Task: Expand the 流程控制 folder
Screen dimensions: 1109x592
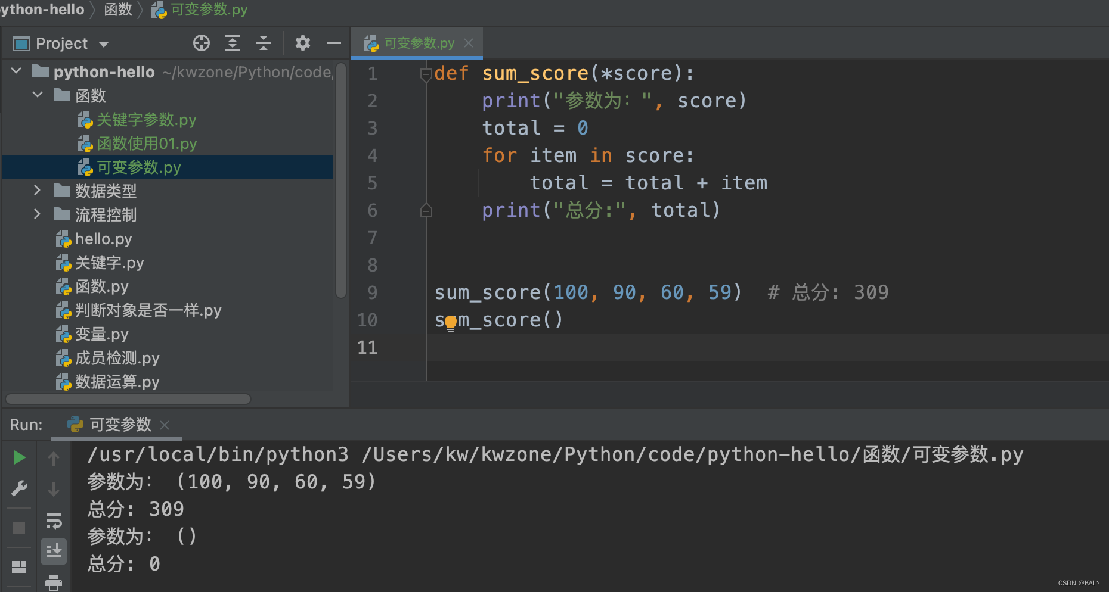Action: [38, 214]
